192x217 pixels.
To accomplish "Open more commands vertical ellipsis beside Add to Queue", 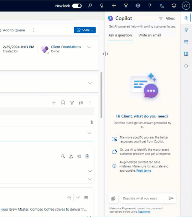I will click(x=33, y=30).
